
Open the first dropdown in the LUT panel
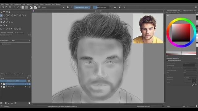pyautogui.click(x=190, y=63)
